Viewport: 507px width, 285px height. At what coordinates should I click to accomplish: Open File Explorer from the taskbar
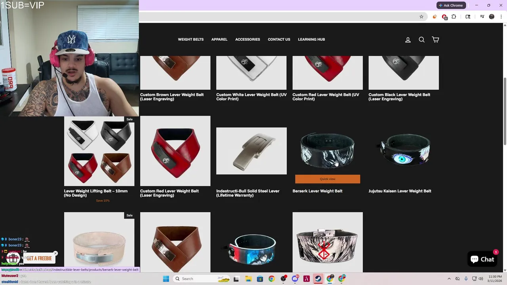pyautogui.click(x=248, y=279)
